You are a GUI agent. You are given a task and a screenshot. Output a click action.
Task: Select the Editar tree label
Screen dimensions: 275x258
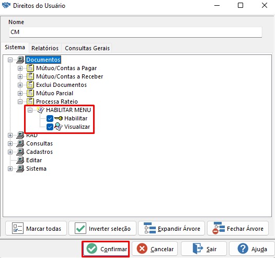[x=34, y=160]
